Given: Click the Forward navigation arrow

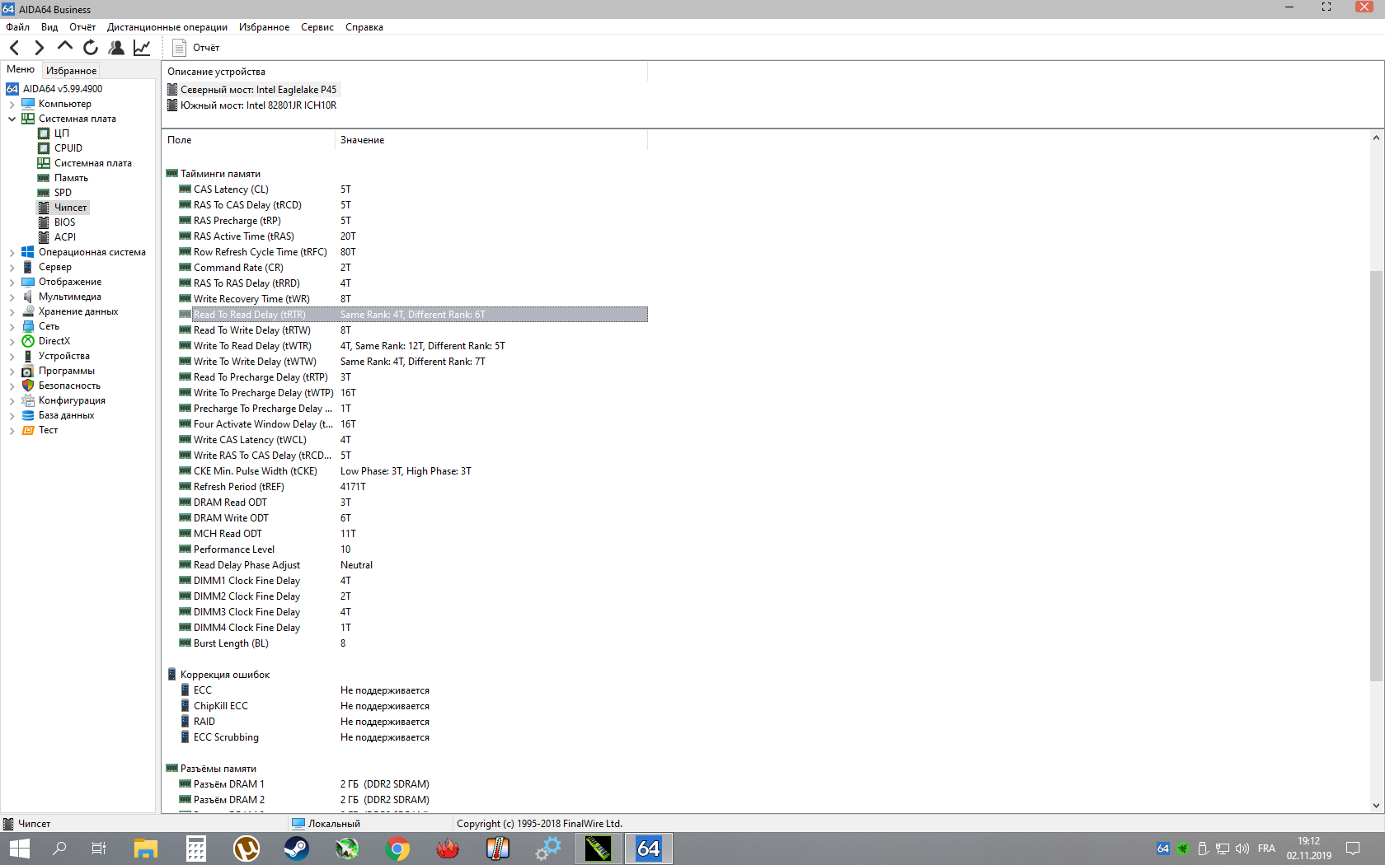Looking at the screenshot, I should click(x=39, y=48).
